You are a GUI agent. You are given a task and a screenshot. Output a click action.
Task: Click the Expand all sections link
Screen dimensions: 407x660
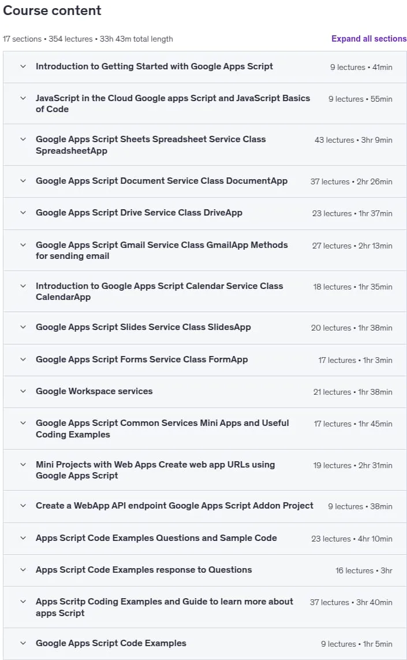coord(369,39)
